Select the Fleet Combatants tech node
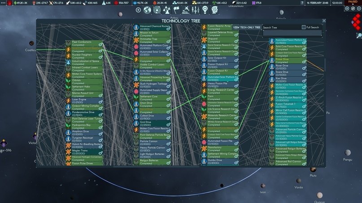 (84, 43)
